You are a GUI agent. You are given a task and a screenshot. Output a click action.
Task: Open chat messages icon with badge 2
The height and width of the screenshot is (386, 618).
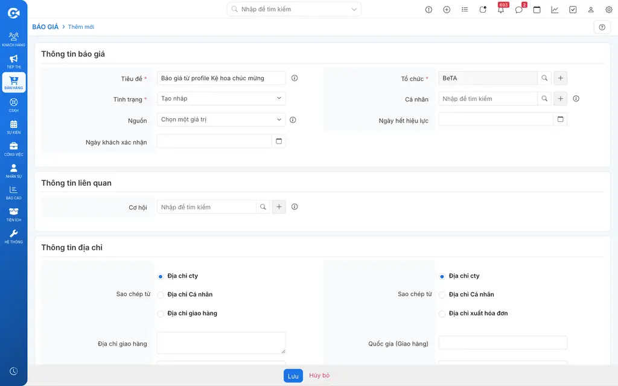(518, 10)
